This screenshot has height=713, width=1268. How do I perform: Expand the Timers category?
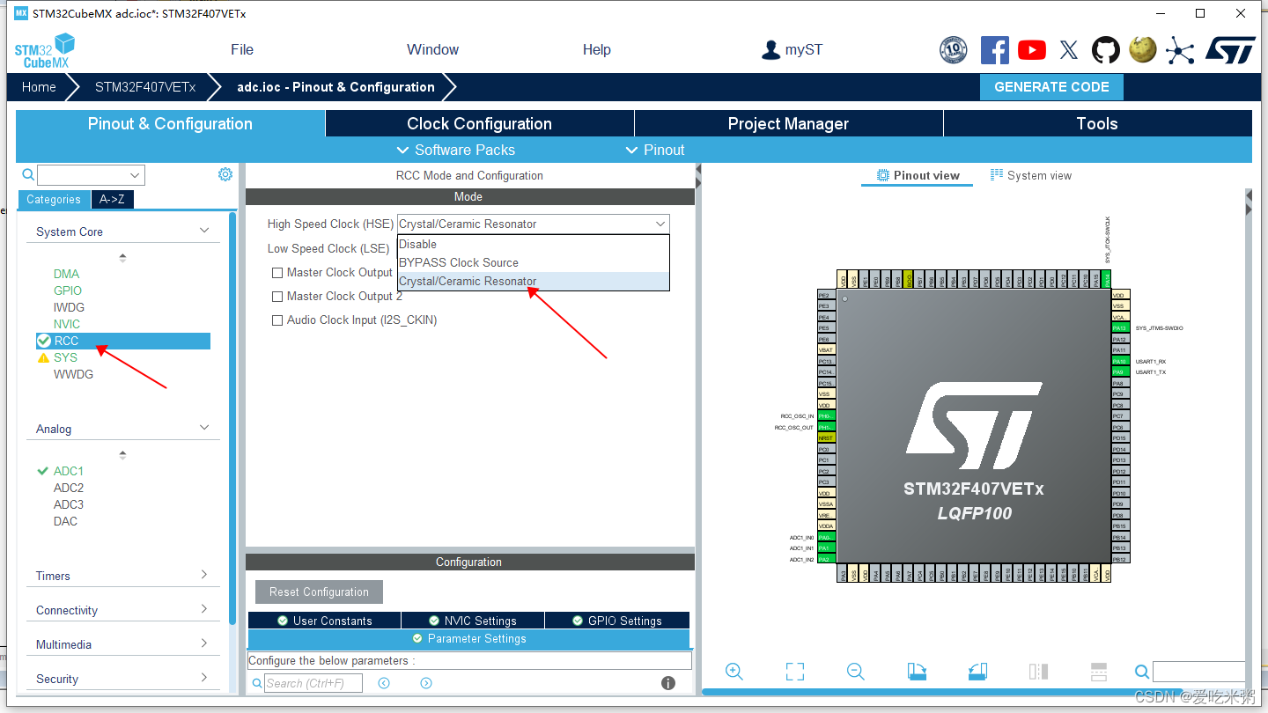coord(122,575)
